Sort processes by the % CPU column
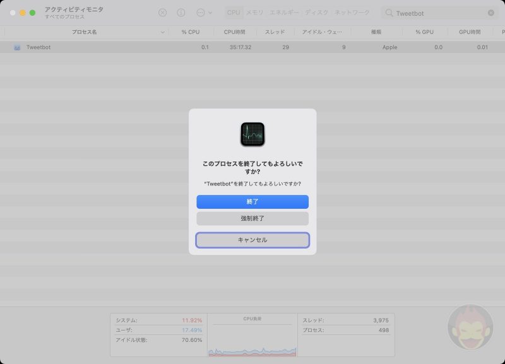The height and width of the screenshot is (364, 505). tap(189, 32)
